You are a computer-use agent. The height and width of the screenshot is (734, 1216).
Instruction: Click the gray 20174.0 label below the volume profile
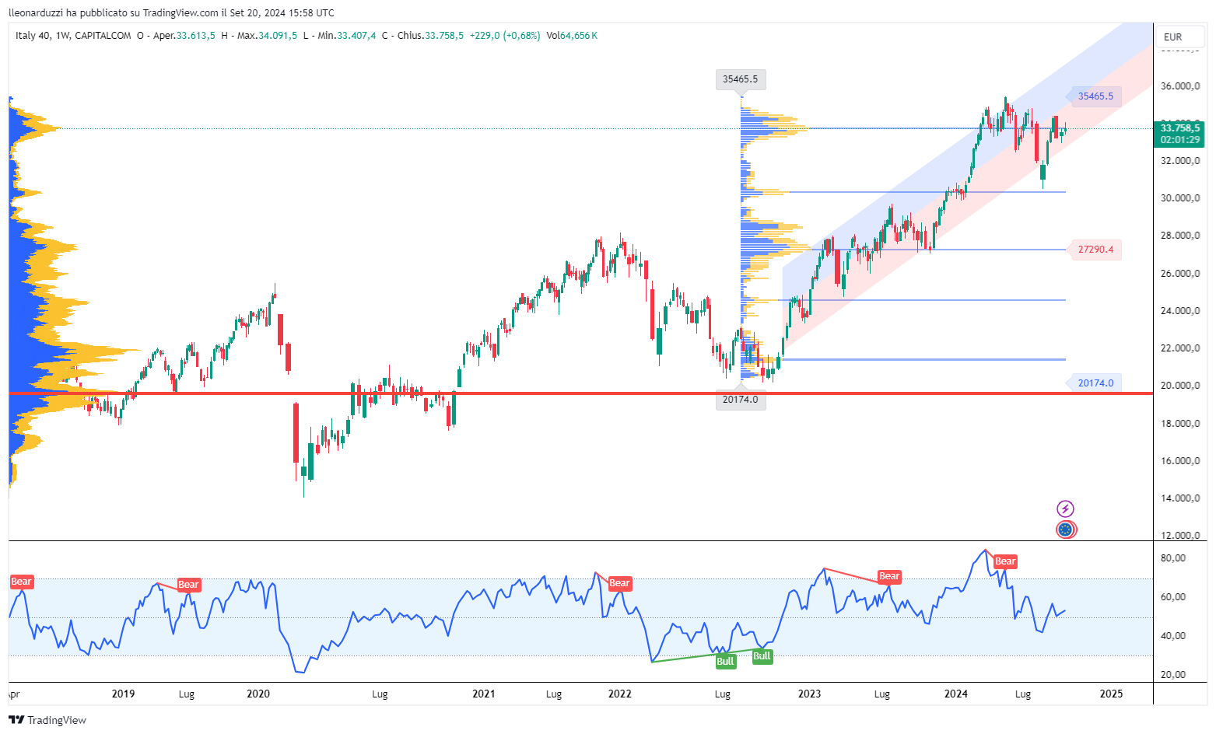point(740,400)
